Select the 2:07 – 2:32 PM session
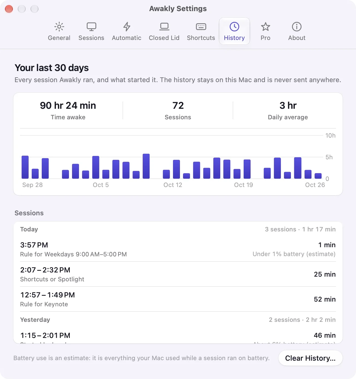 (178, 274)
